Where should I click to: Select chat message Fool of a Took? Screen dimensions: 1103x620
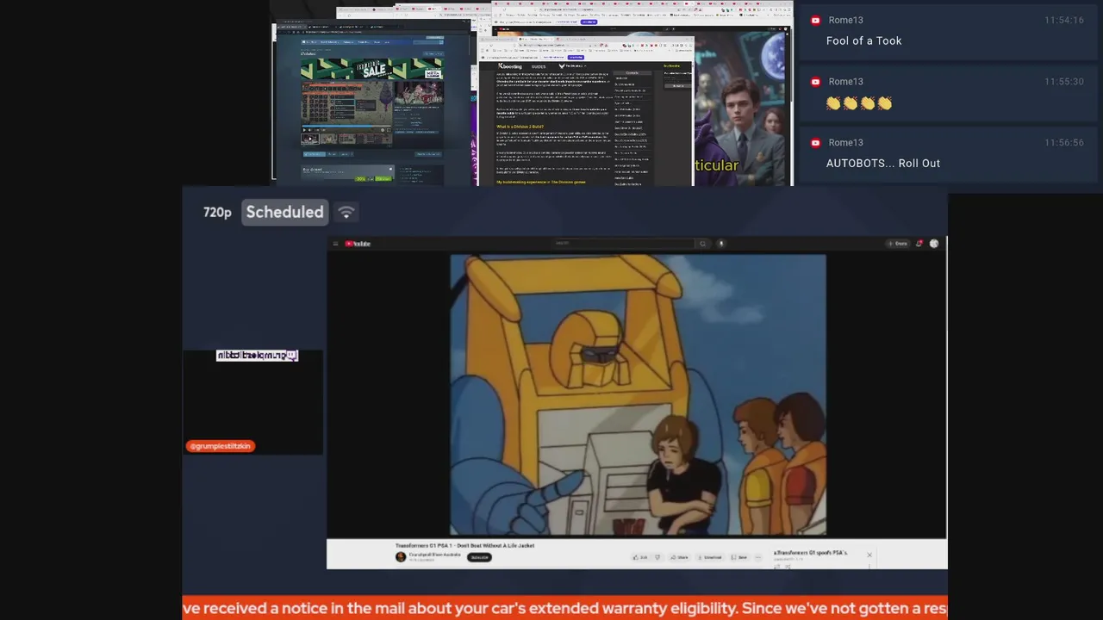click(863, 40)
